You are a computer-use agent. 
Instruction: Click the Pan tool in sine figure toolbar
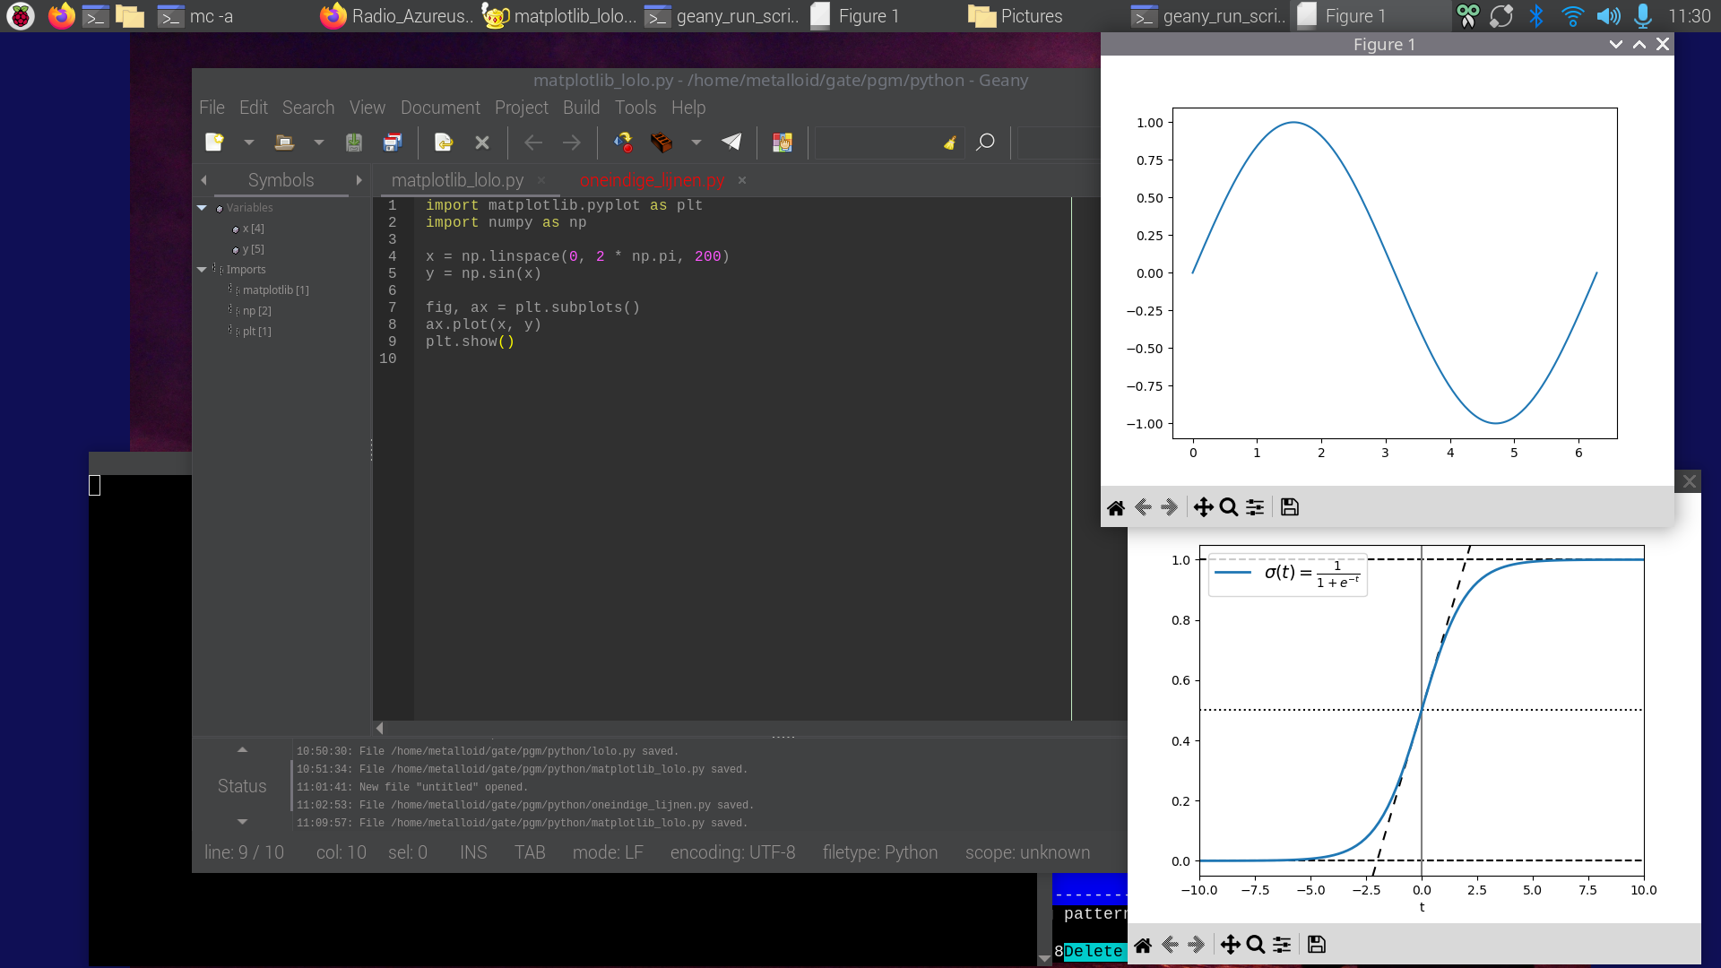click(1203, 507)
